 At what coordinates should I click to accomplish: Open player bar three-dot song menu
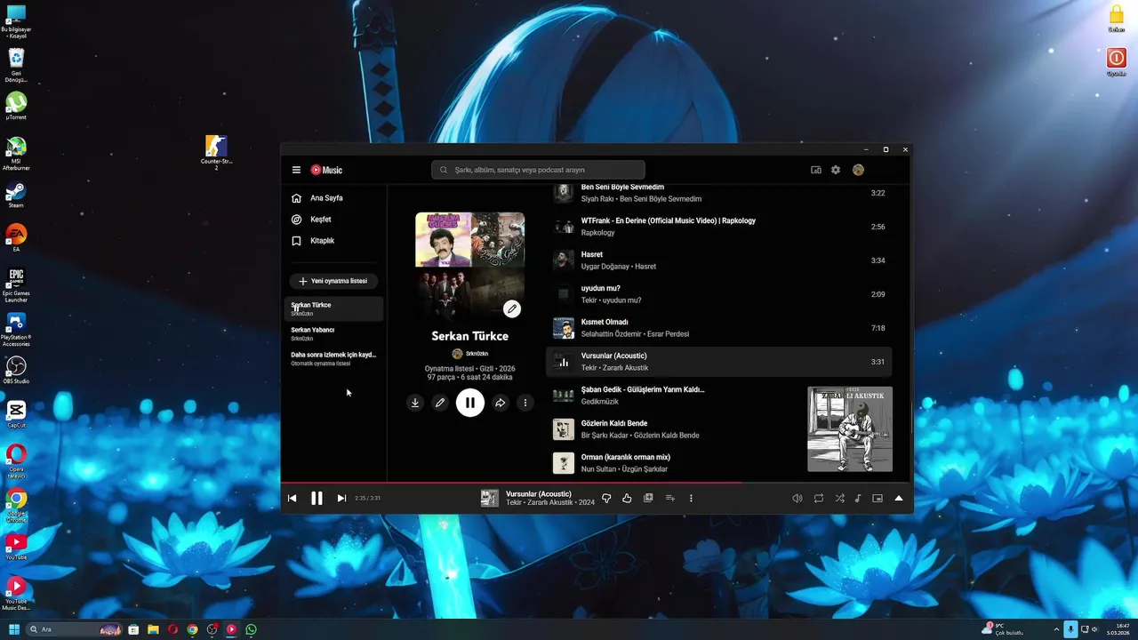(x=691, y=499)
